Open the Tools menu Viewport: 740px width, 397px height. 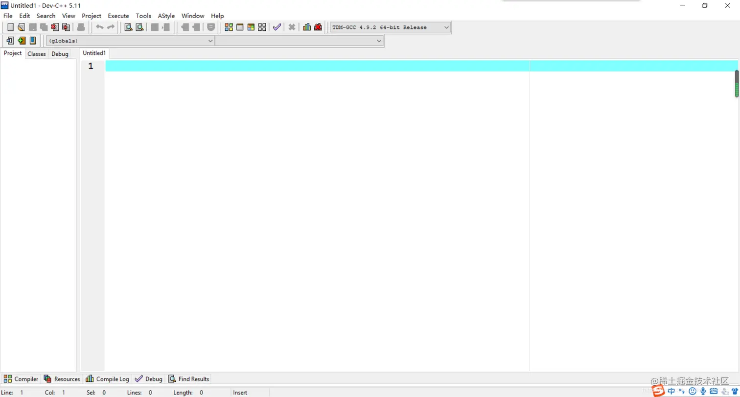[x=143, y=16]
